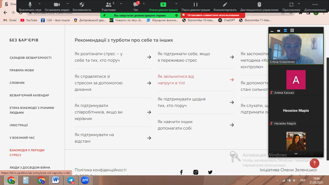The width and height of the screenshot is (329, 185).
Task: Open Безопасность shield options
Action: (x=82, y=6)
